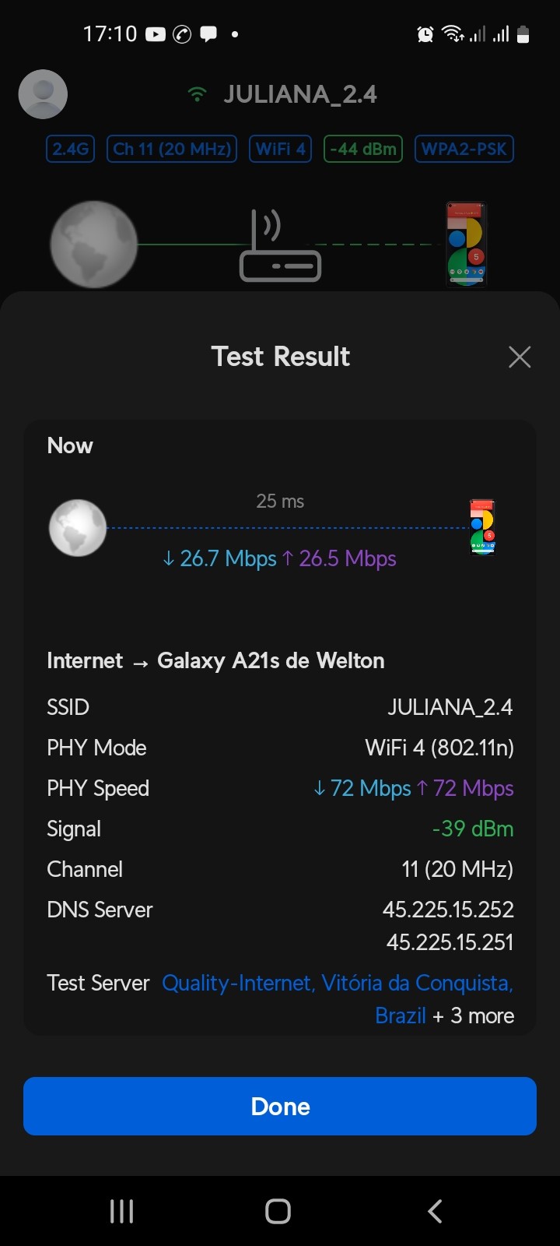This screenshot has height=1246, width=560.
Task: Select the phone device icon at top
Action: point(465,245)
